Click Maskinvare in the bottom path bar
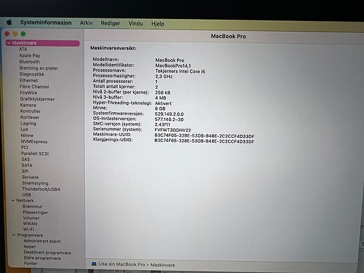This screenshot has width=364, height=273. pyautogui.click(x=163, y=265)
